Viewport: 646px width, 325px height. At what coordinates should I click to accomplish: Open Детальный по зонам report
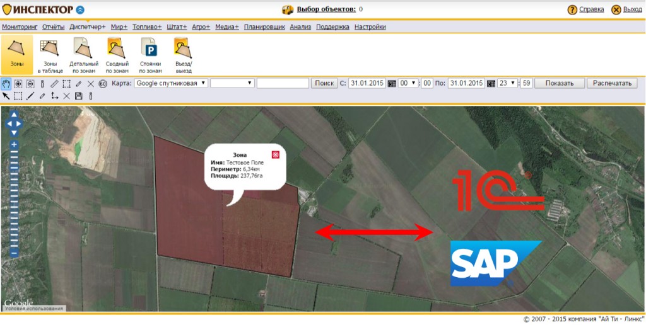pos(84,55)
